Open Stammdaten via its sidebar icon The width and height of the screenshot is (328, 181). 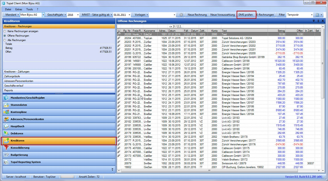tap(6, 105)
